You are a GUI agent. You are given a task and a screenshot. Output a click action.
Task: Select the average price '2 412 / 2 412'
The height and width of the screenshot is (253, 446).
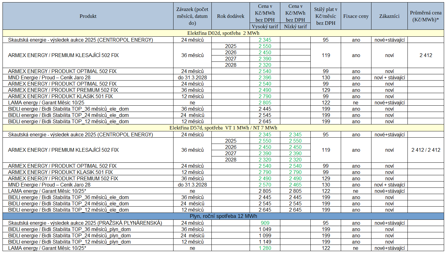[426, 150]
